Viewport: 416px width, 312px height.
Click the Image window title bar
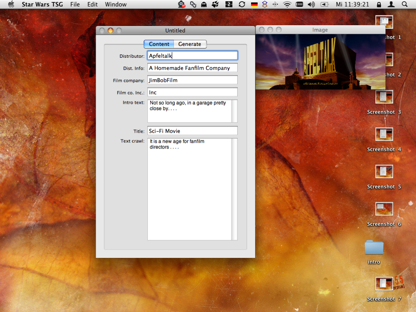point(320,30)
